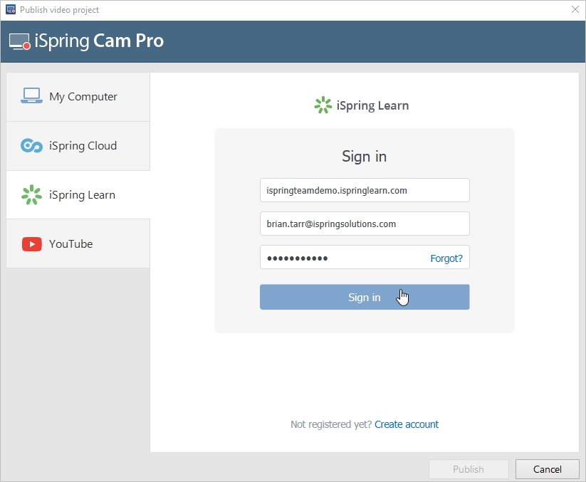Focus the ispringlearn.com account URL field
586x482 pixels.
[364, 190]
